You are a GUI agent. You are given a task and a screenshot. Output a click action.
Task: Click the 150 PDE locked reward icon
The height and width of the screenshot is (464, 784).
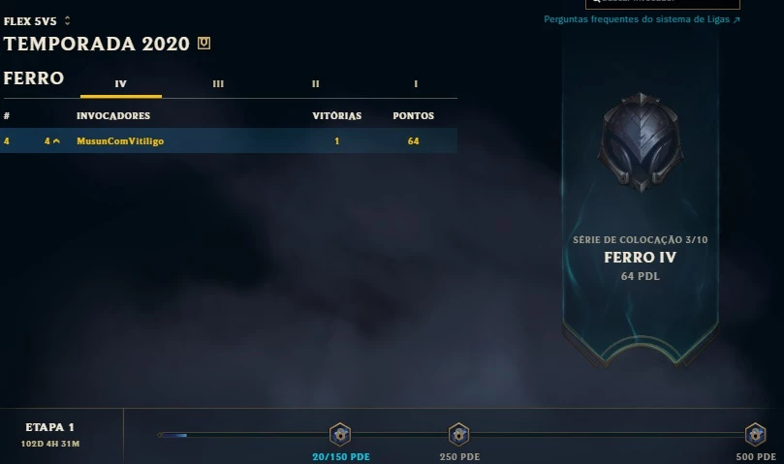(x=340, y=434)
